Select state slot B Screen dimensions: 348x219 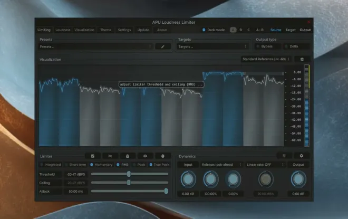tap(241, 30)
